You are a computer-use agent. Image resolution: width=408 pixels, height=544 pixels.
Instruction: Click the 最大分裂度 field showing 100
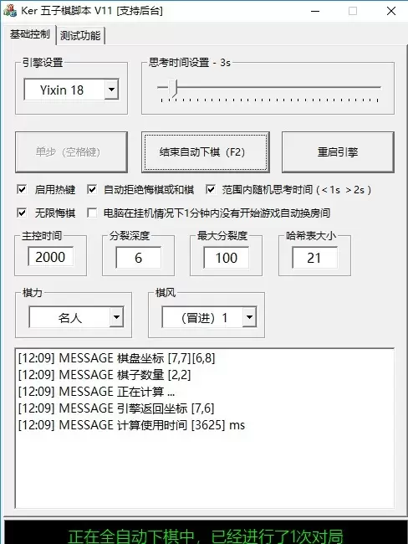click(x=226, y=258)
